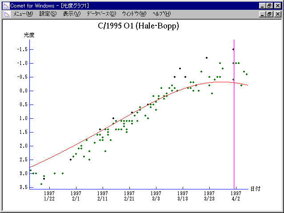Click the 1997 2/1 date label
This screenshot has width=284, height=213.
76,196
